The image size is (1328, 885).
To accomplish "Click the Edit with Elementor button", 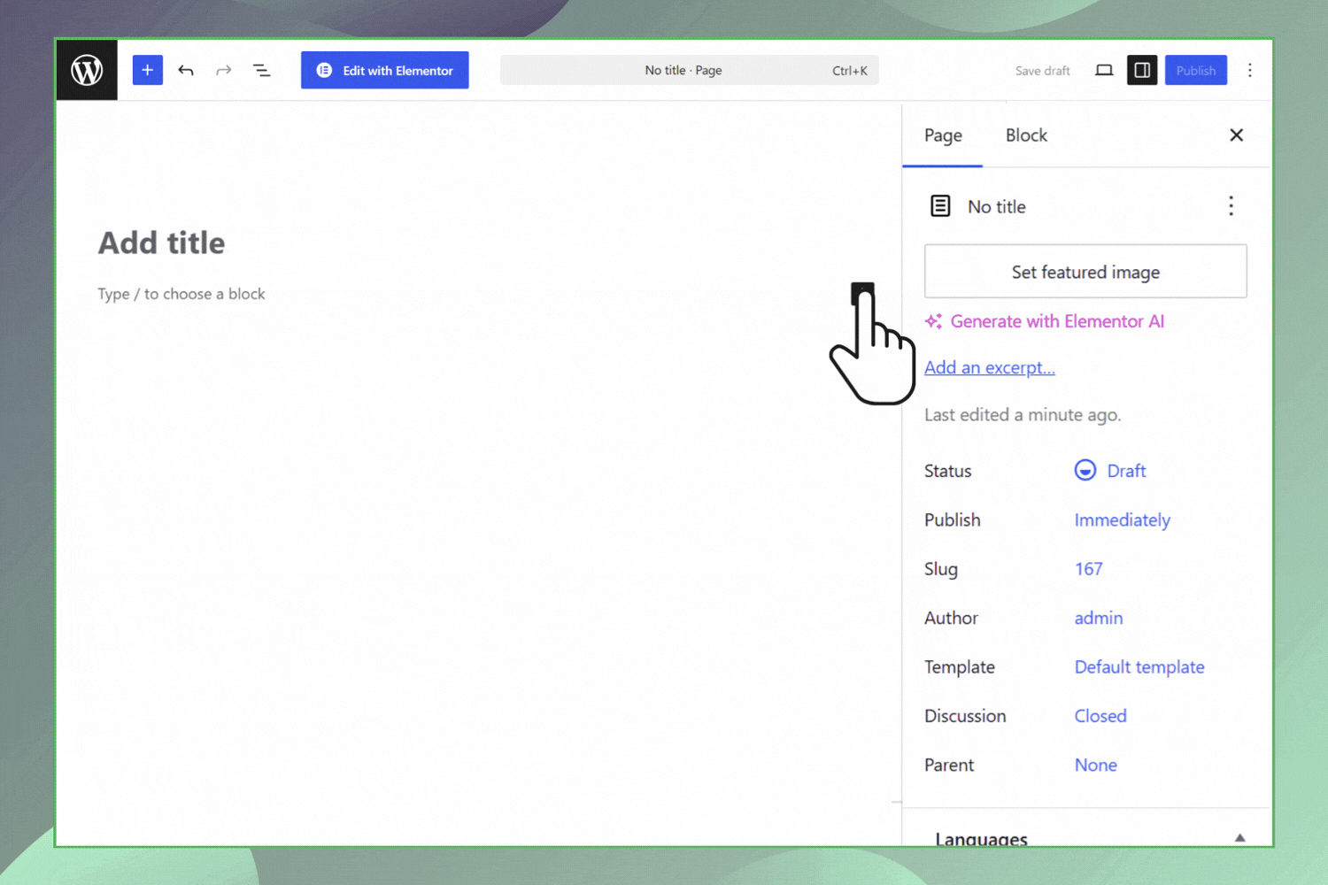I will [x=385, y=70].
